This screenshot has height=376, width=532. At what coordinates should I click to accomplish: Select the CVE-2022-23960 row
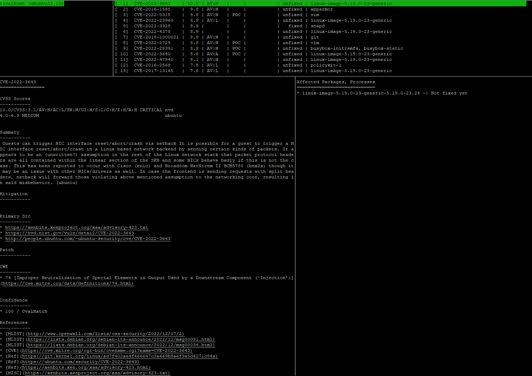tap(320, 20)
